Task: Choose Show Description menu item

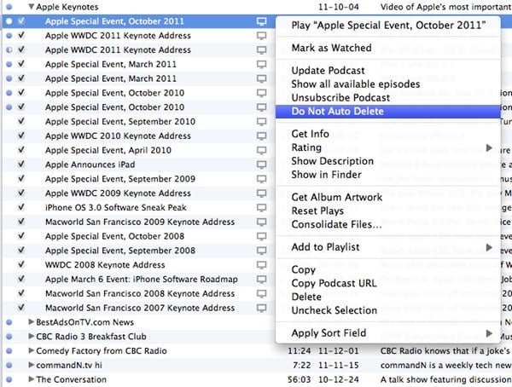Action: tap(388, 161)
